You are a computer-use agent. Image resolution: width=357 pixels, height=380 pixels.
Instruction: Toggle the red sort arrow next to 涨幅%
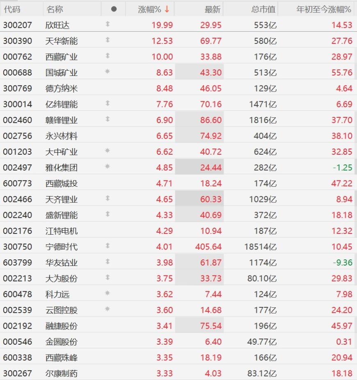click(167, 9)
